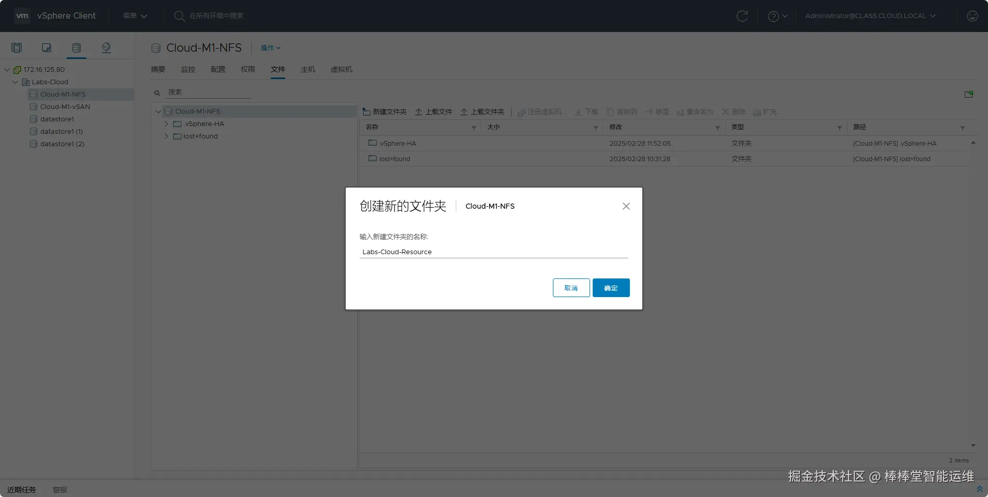This screenshot has width=988, height=497.
Task: Cancel the dialog with 取消
Action: pyautogui.click(x=572, y=288)
